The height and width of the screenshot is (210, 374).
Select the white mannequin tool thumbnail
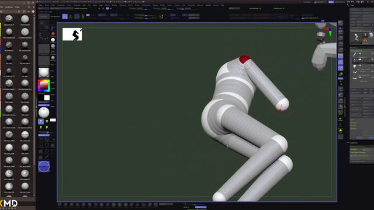356,37
